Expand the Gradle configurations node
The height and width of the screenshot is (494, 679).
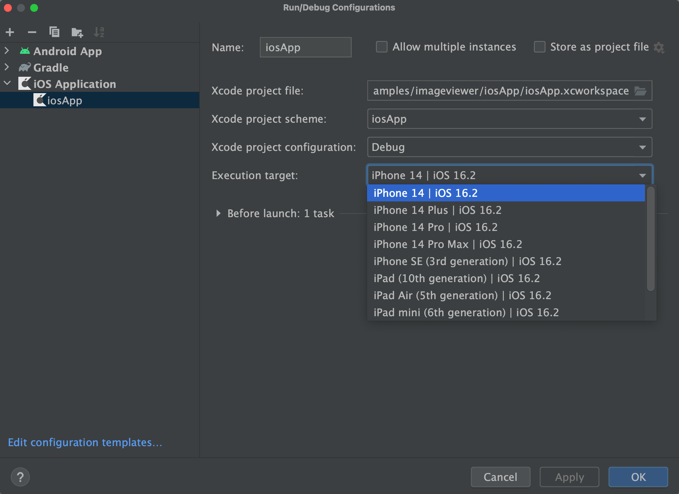pos(7,67)
